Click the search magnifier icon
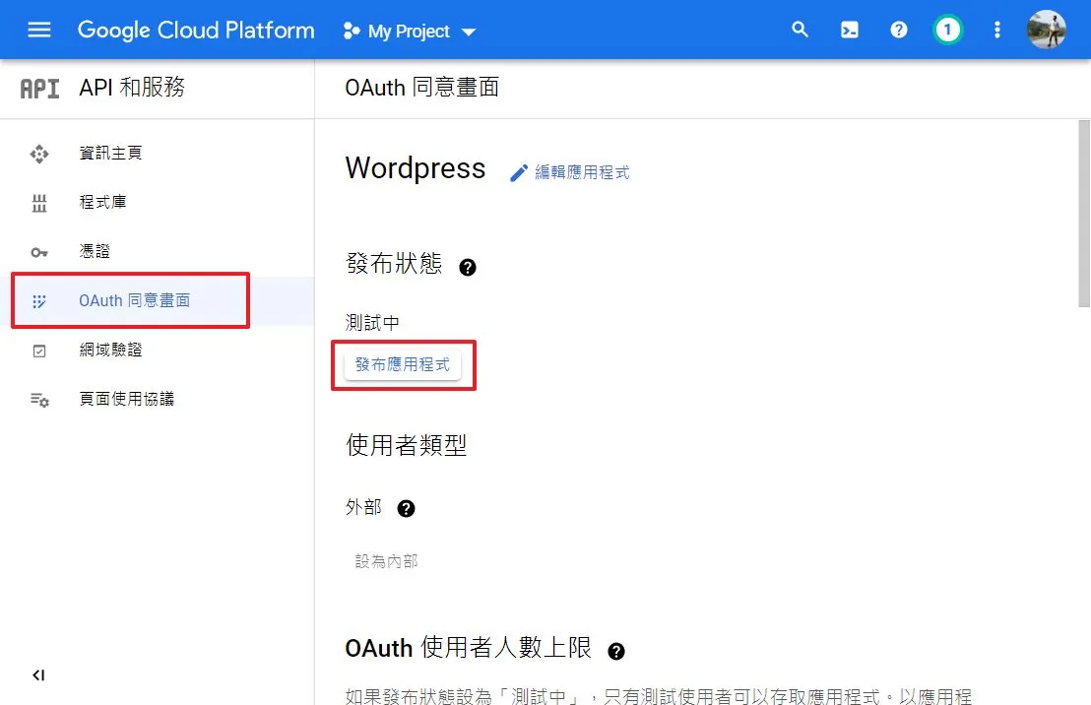This screenshot has width=1091, height=705. coord(801,30)
